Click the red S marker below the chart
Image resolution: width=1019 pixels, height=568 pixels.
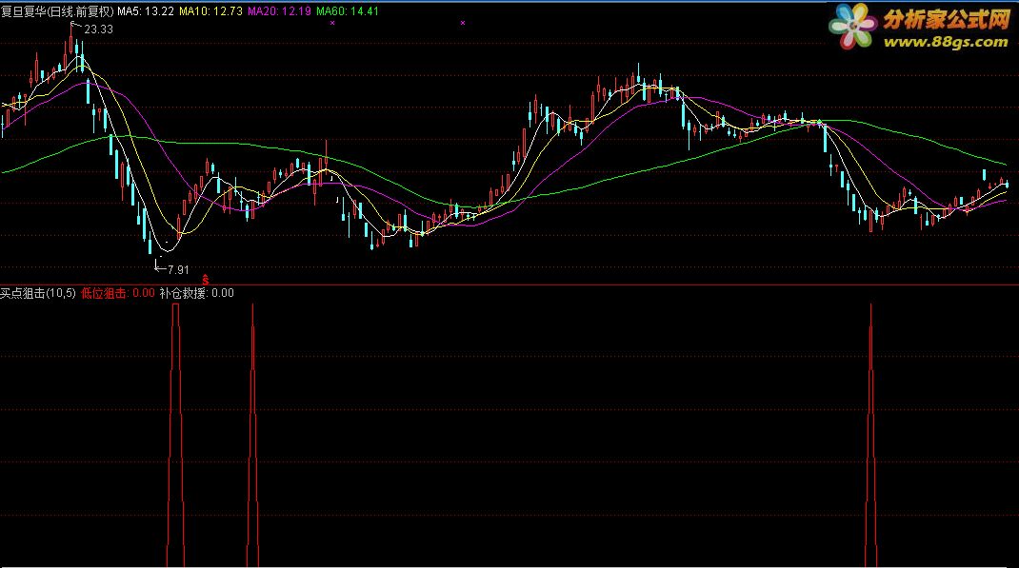click(x=206, y=280)
